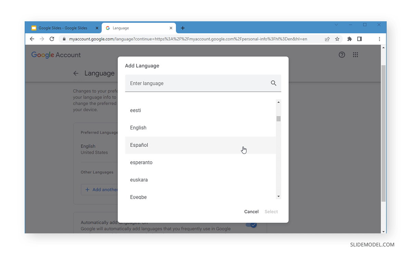This screenshot has height=255, width=411.
Task: Open the browser extensions puzzle icon
Action: click(x=349, y=39)
